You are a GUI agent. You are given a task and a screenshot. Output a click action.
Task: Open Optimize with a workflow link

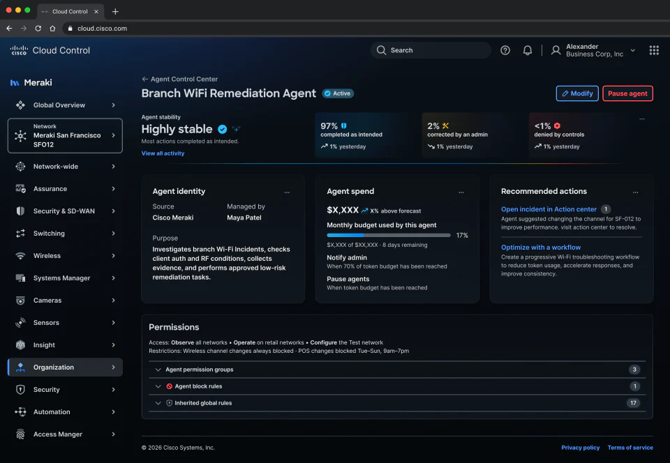tap(540, 247)
